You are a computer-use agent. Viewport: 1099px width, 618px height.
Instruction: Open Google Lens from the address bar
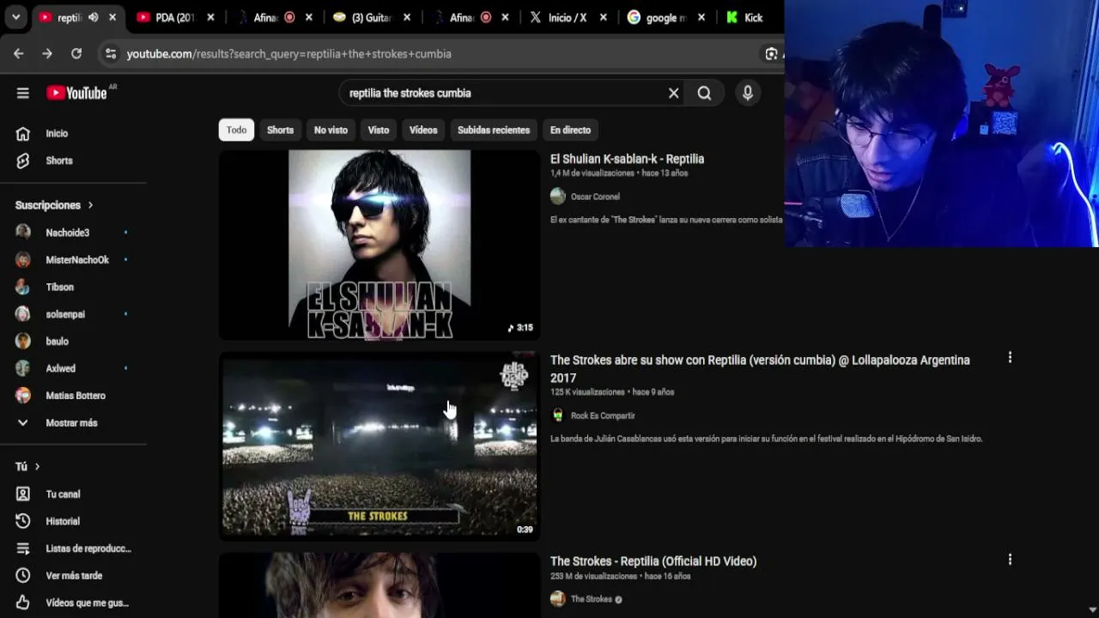(x=771, y=53)
